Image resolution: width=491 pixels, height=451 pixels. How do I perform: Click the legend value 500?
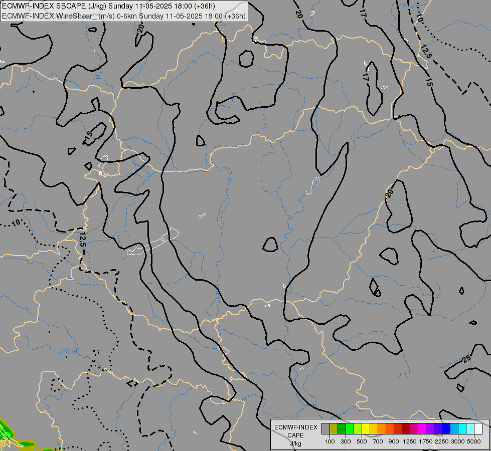coord(362,441)
